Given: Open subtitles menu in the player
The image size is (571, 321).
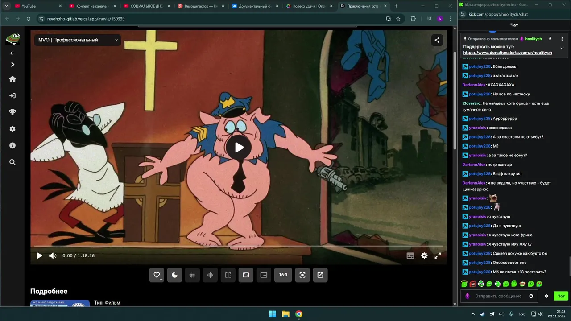Looking at the screenshot, I should click(x=410, y=255).
